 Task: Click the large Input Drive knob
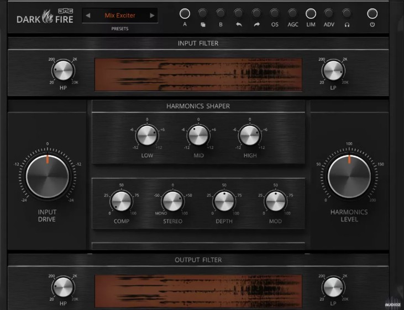coord(48,177)
